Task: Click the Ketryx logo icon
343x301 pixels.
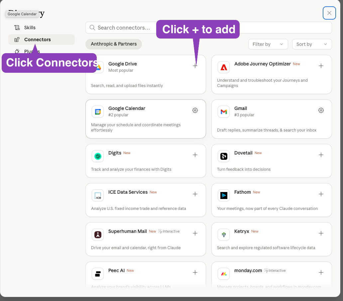Action: 224,235
